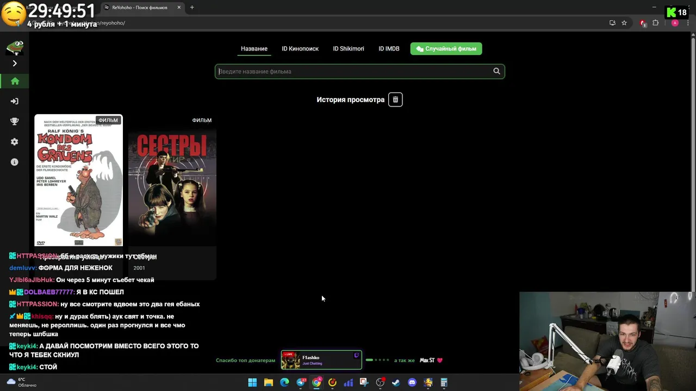This screenshot has width=696, height=391.
Task: Open Chrome three-dot menu
Action: pos(688,23)
